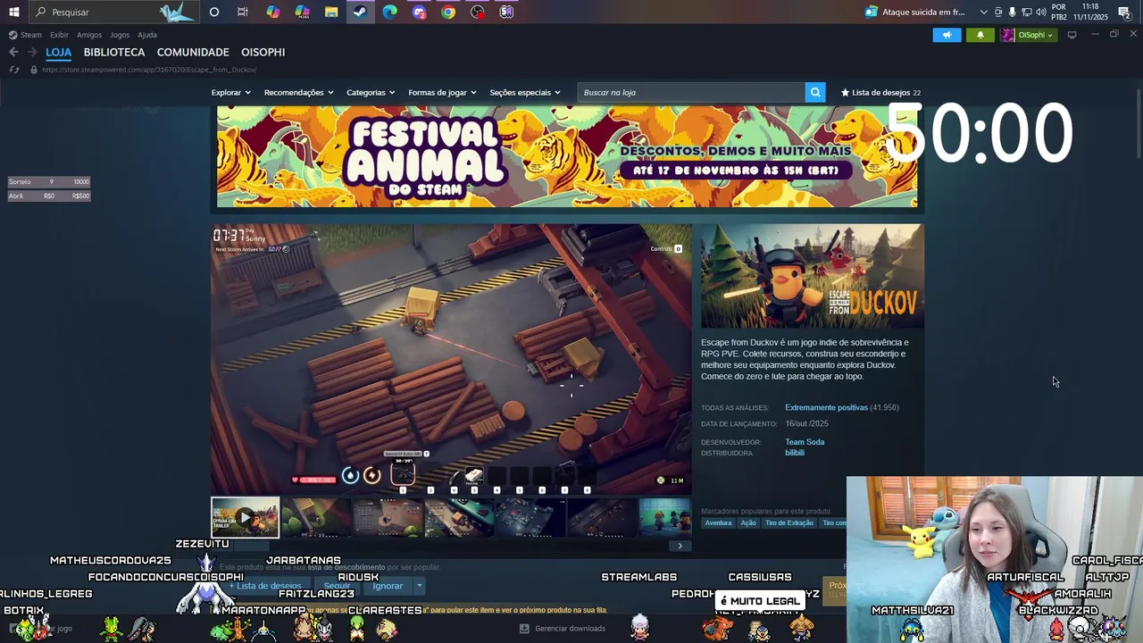Viewport: 1143px width, 643px height.
Task: Open Google Chrome from the taskbar
Action: coord(448,12)
